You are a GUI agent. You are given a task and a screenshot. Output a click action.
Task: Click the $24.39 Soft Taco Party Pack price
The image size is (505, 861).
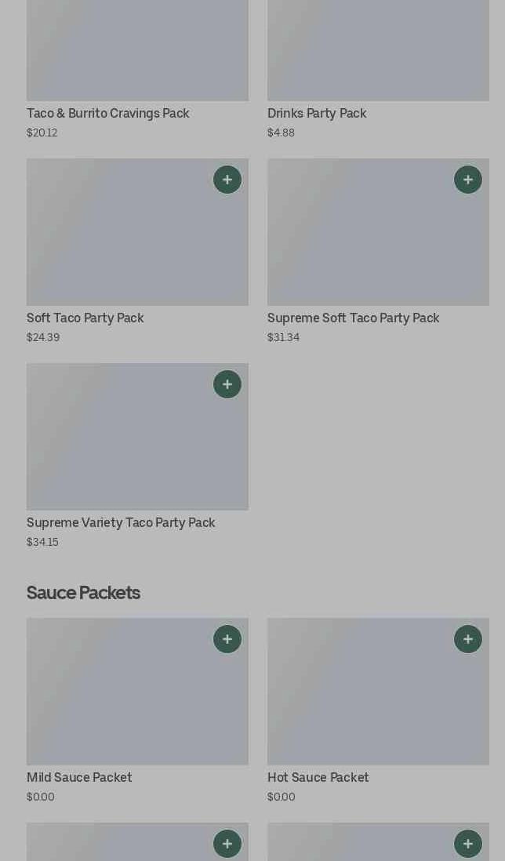[x=43, y=338]
